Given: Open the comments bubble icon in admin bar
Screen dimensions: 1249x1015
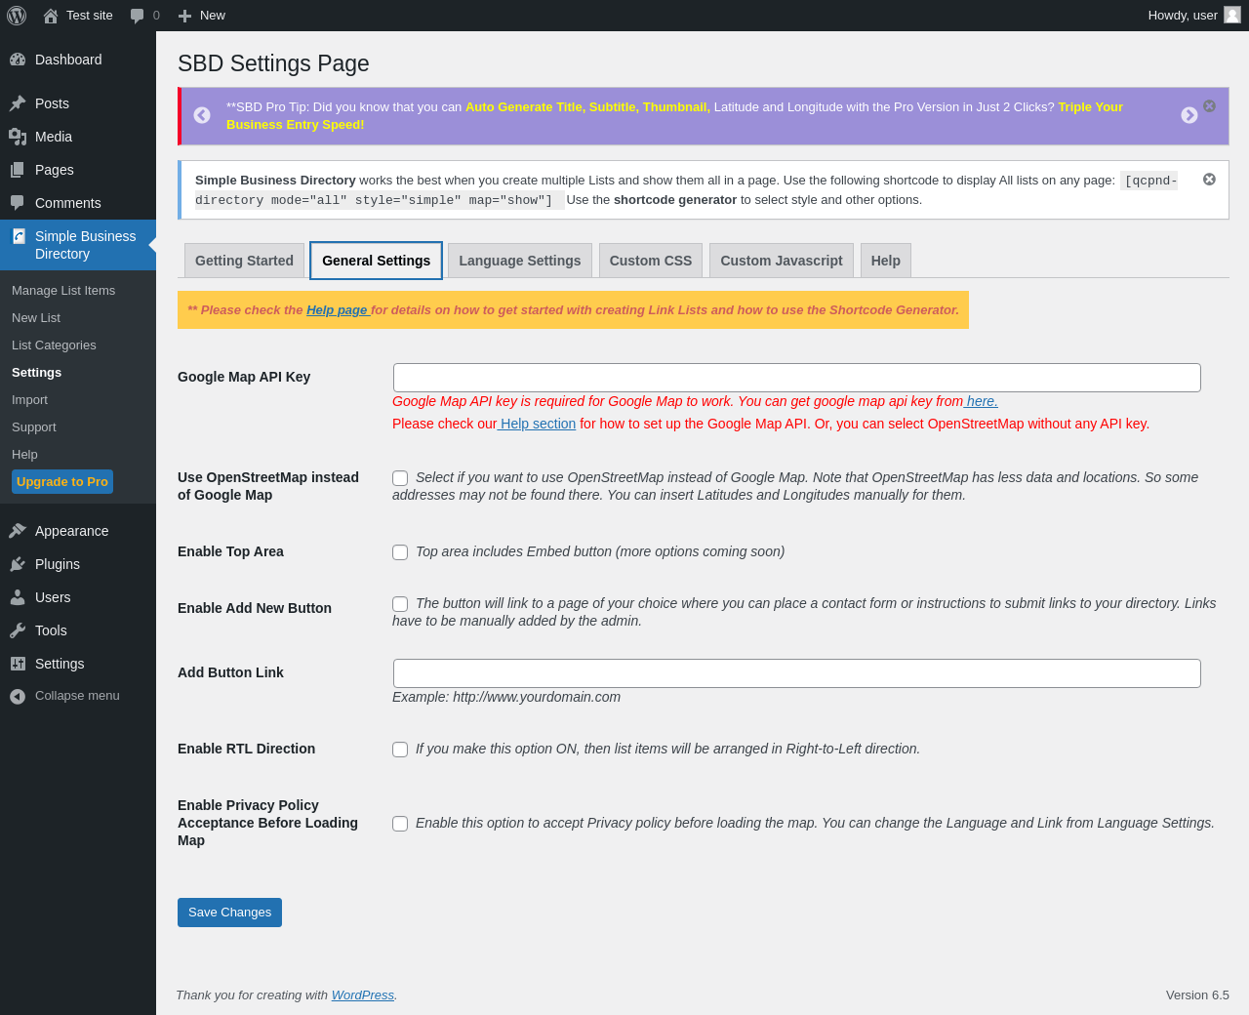Looking at the screenshot, I should (x=138, y=16).
